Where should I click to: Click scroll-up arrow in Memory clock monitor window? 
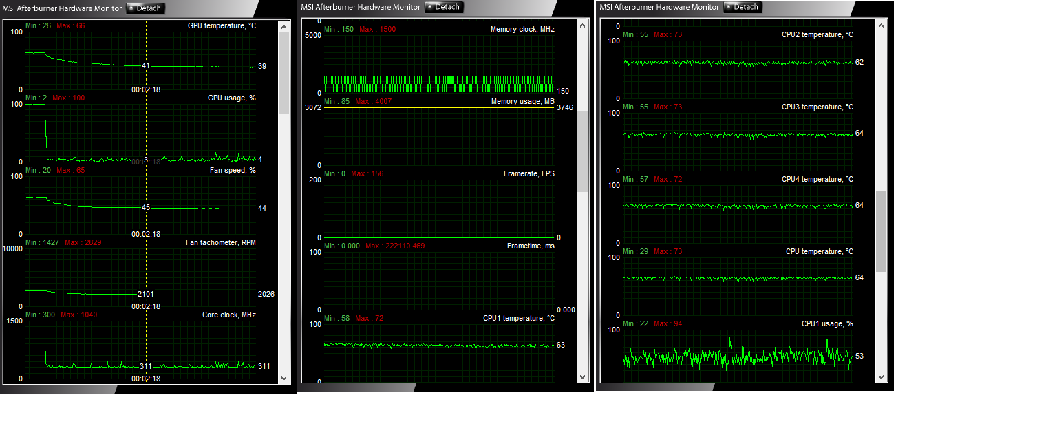click(x=583, y=25)
